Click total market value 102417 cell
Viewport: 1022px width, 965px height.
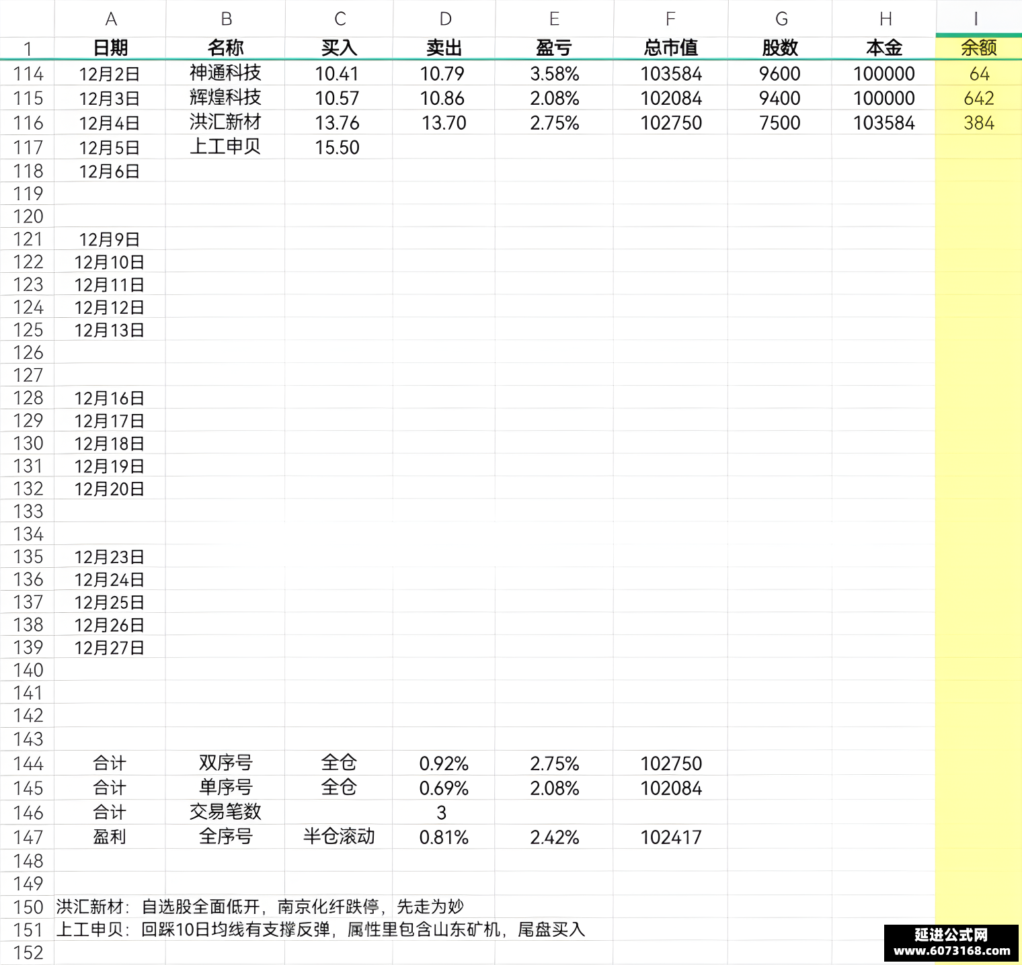[x=670, y=837]
